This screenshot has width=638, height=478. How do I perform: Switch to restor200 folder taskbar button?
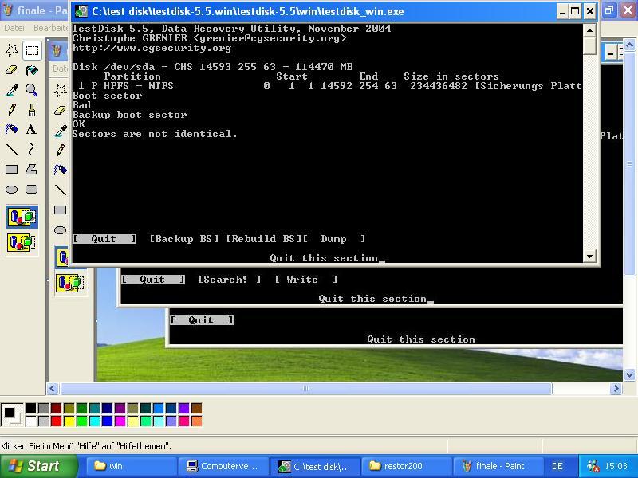[407, 466]
